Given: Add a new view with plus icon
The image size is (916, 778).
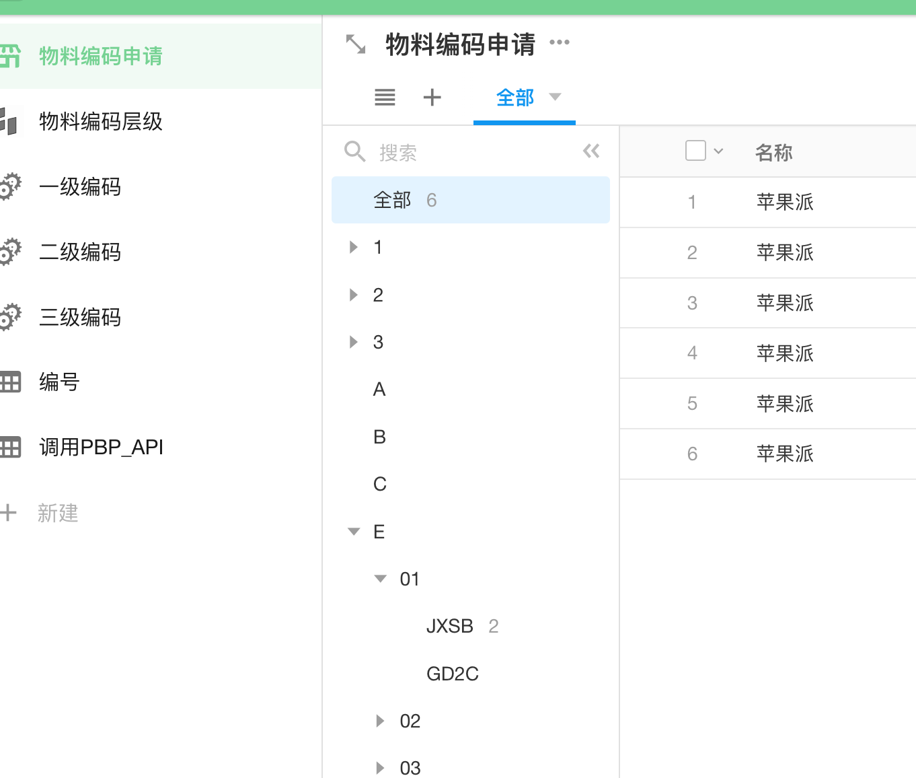Looking at the screenshot, I should point(432,98).
